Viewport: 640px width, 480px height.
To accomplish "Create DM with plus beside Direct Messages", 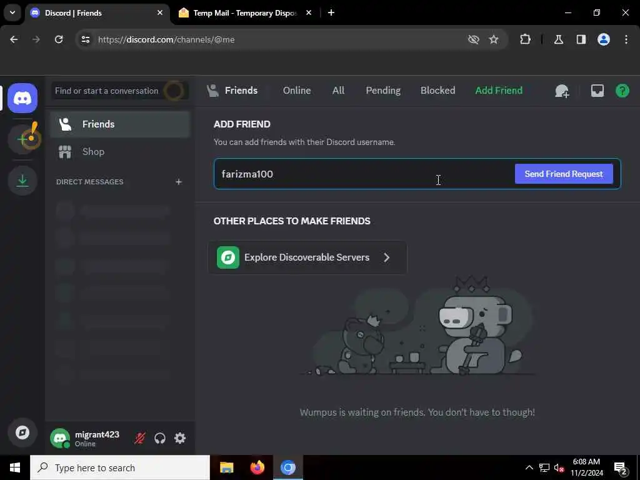I will [x=178, y=182].
